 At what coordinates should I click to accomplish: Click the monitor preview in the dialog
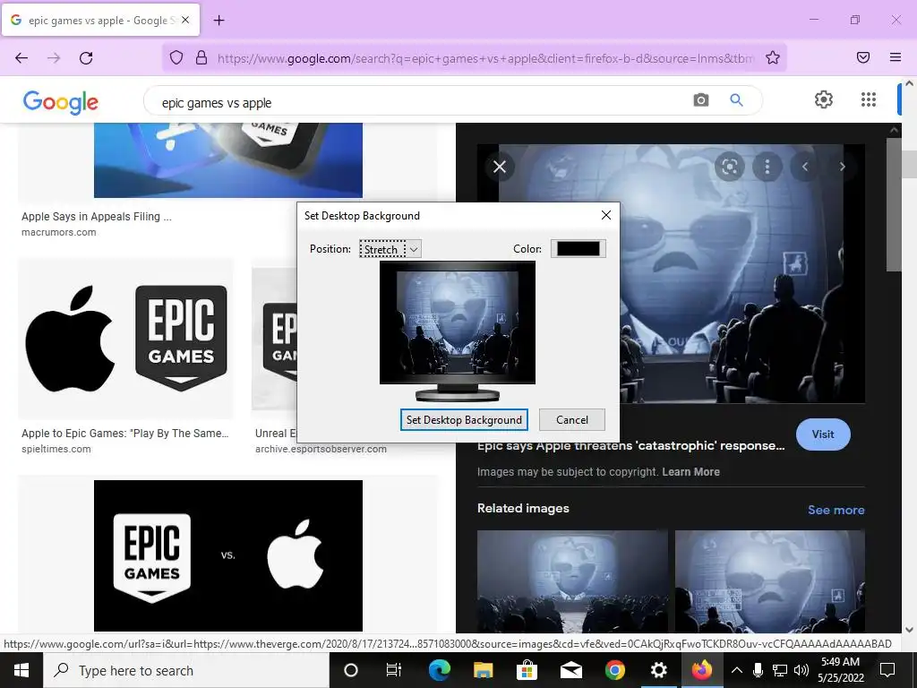[458, 330]
